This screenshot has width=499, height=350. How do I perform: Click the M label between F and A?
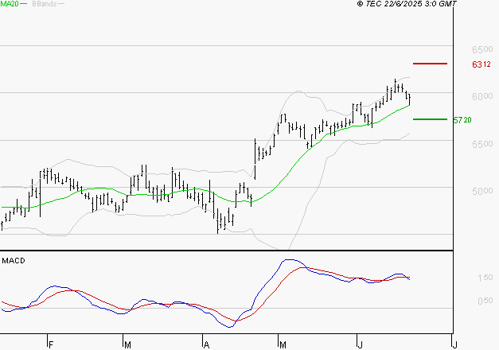127,344
